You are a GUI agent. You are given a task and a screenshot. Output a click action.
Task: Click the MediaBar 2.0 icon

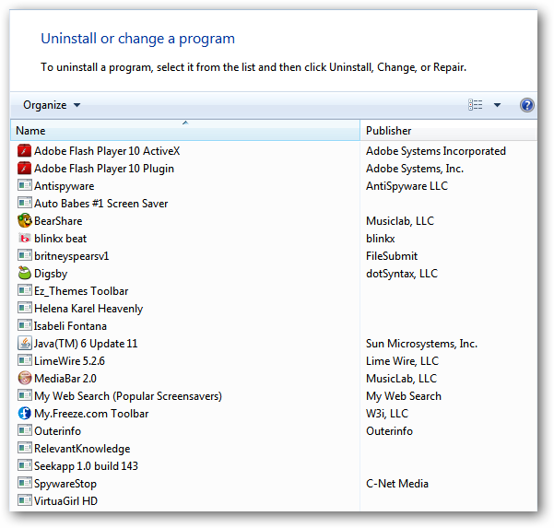[24, 378]
